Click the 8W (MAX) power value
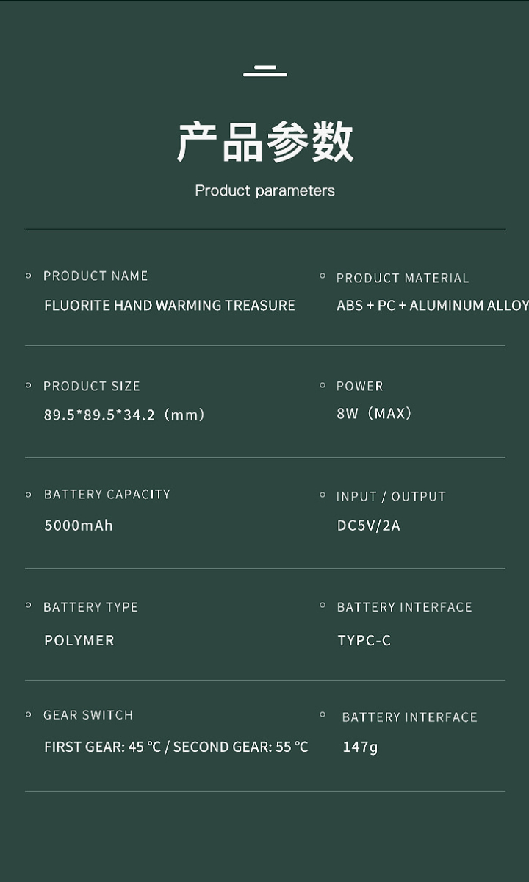Image resolution: width=529 pixels, height=882 pixels. (x=374, y=413)
